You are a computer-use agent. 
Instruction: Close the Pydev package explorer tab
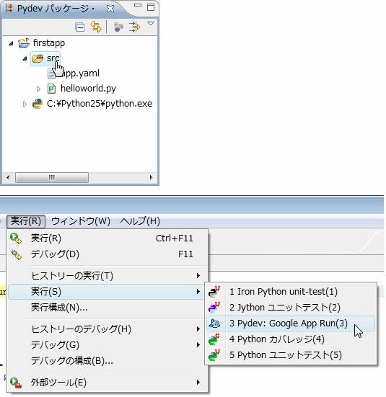[x=110, y=9]
